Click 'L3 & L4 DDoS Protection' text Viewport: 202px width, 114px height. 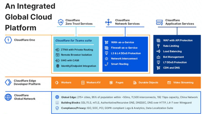pyautogui.click(x=126, y=53)
